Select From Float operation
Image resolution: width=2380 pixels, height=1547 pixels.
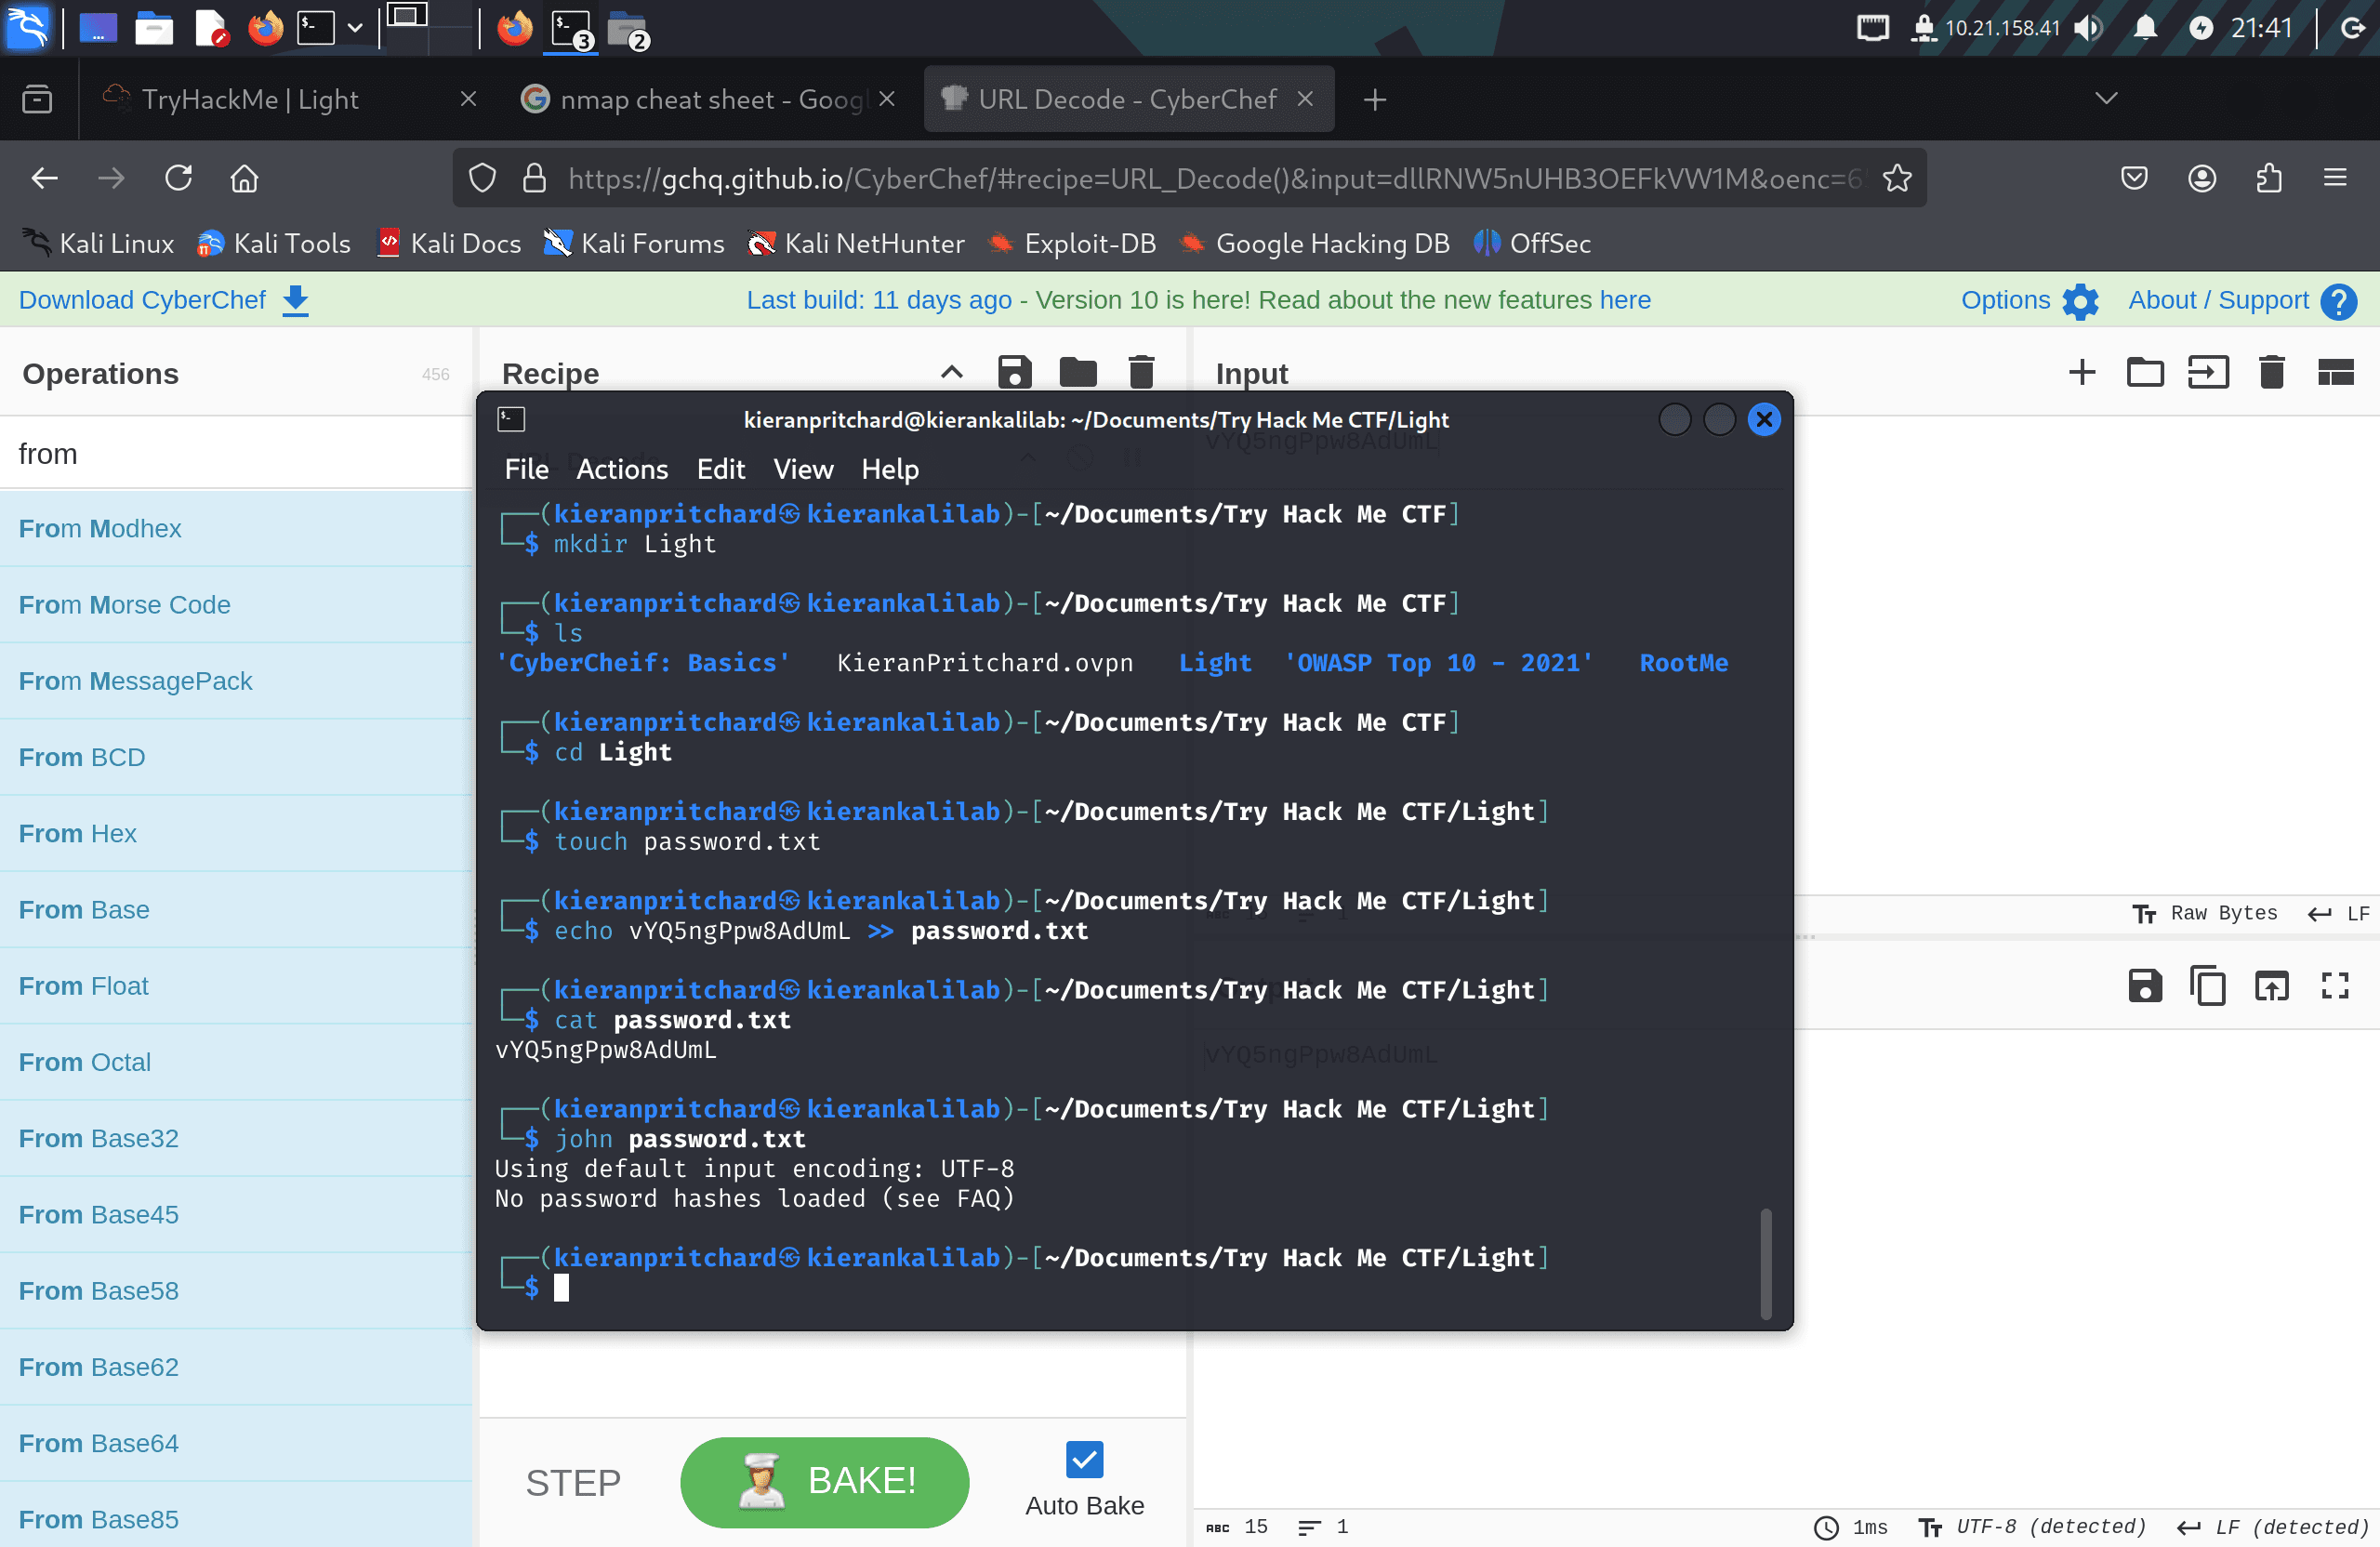point(236,985)
